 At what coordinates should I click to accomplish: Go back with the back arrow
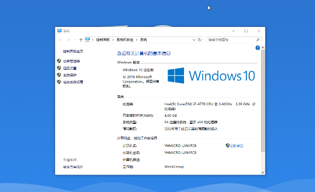60,40
